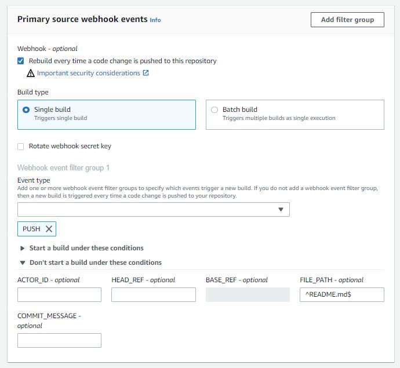The width and height of the screenshot is (400, 368).
Task: Choose the Batch build radio option
Action: click(214, 110)
